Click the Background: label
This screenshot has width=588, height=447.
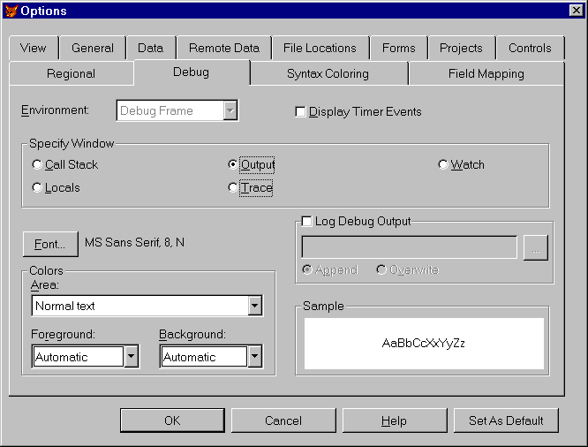point(192,335)
